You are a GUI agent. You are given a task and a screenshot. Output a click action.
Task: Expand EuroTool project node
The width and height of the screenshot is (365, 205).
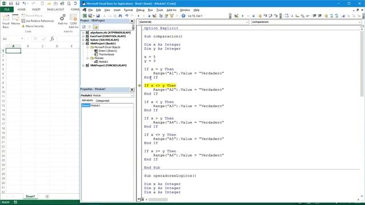tap(83, 36)
